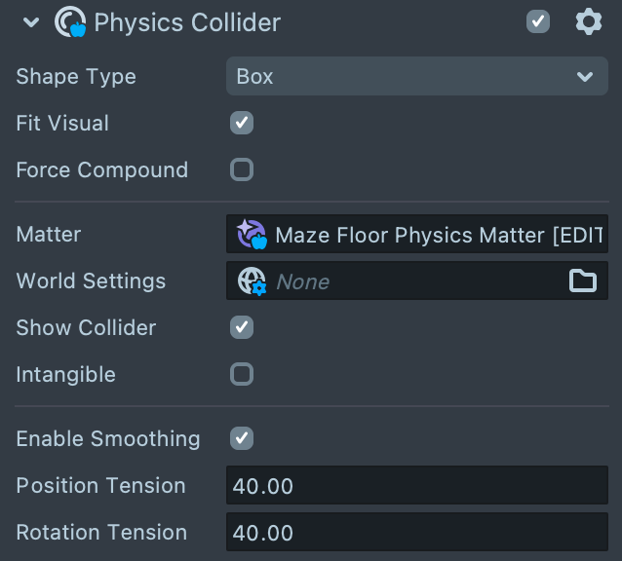Click the Position Tension value field

416,485
